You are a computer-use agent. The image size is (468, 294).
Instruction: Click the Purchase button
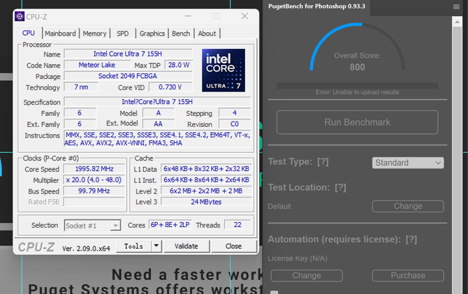408,276
